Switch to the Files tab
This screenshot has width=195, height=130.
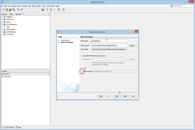pos(11,14)
